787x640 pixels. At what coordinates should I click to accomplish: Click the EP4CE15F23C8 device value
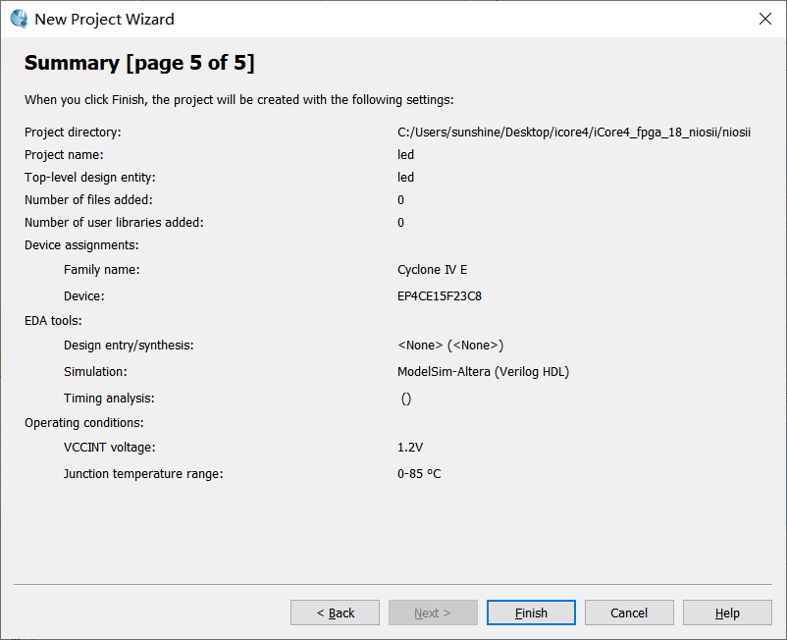(439, 296)
